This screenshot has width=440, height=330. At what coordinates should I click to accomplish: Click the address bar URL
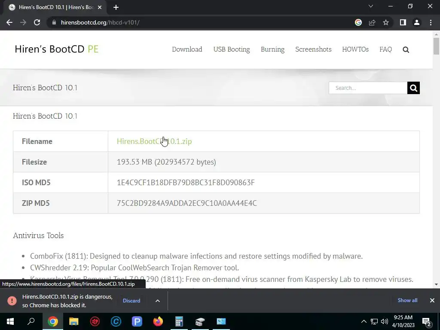(x=100, y=22)
